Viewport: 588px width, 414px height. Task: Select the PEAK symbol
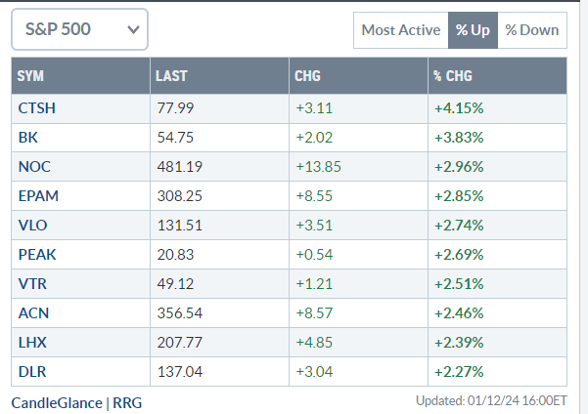pos(36,254)
